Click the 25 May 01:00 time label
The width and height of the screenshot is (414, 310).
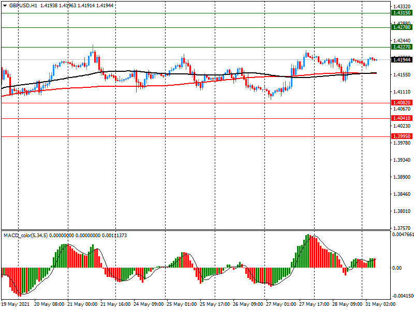pos(182,305)
